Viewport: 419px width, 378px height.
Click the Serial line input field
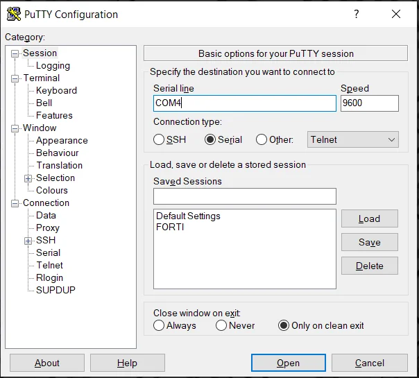pyautogui.click(x=245, y=103)
